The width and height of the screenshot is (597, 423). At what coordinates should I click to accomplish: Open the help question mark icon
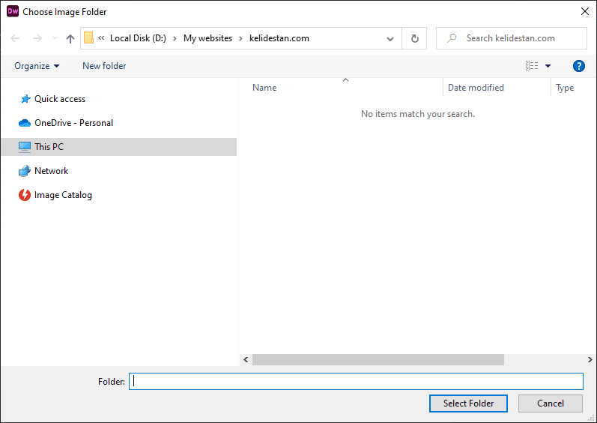(x=579, y=66)
